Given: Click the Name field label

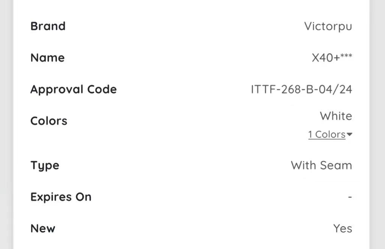Looking at the screenshot, I should click(x=48, y=58).
